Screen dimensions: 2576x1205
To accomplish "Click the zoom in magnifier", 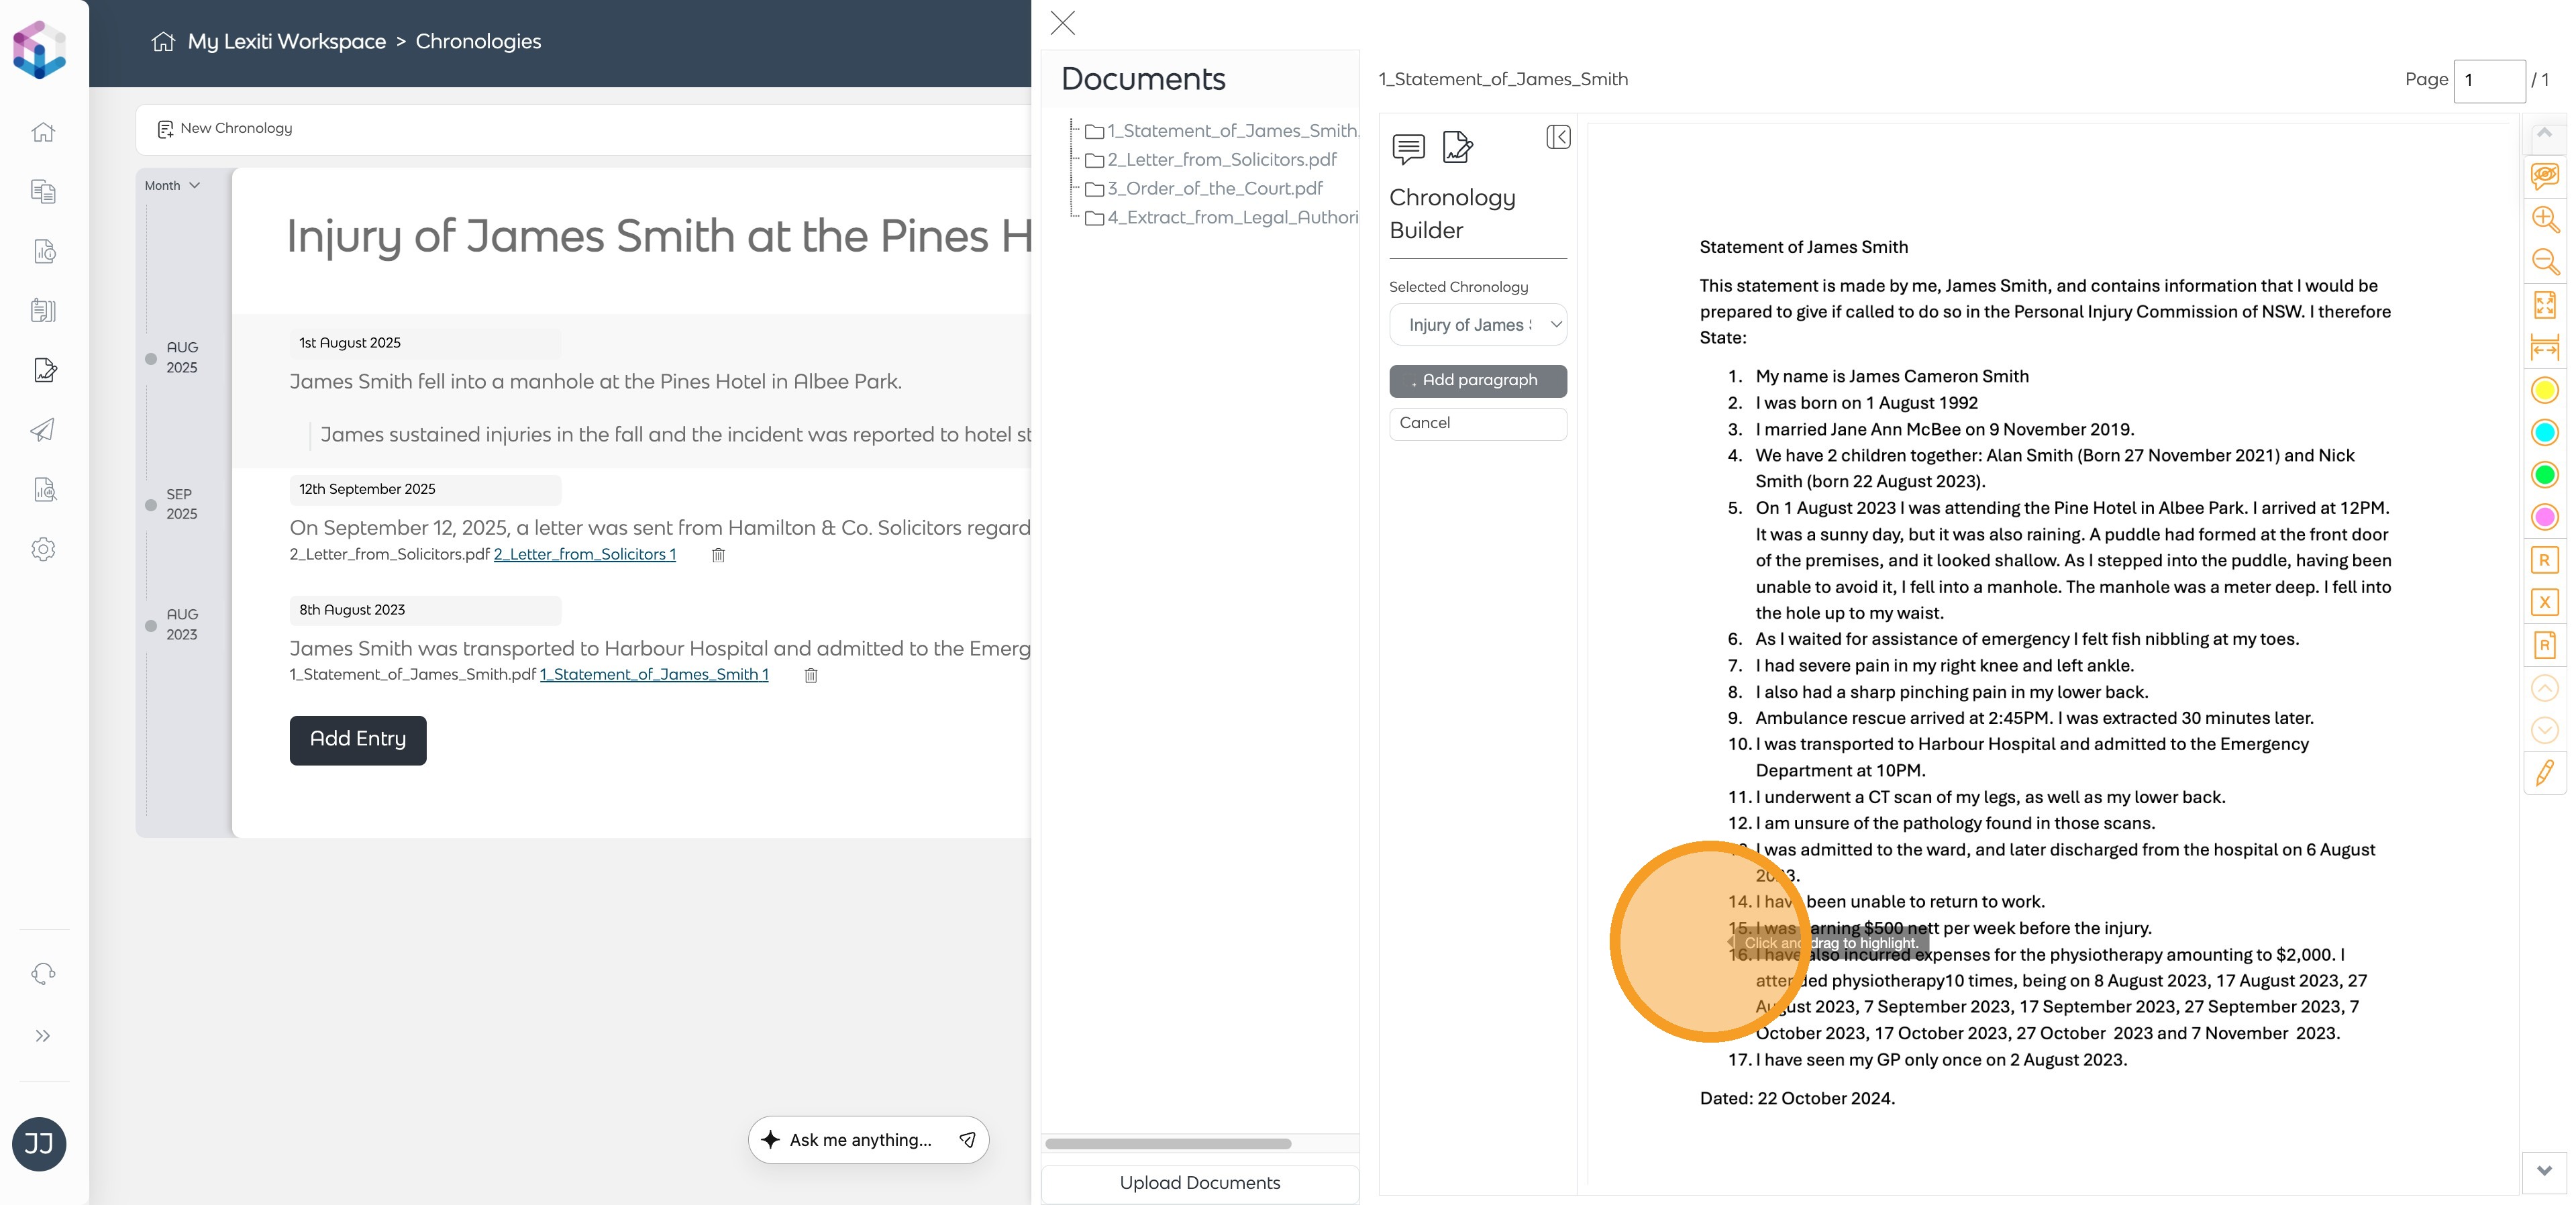I will 2544,219.
